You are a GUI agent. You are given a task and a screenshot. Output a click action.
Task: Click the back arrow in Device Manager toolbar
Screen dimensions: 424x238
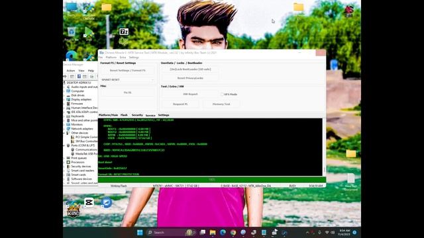(x=65, y=77)
